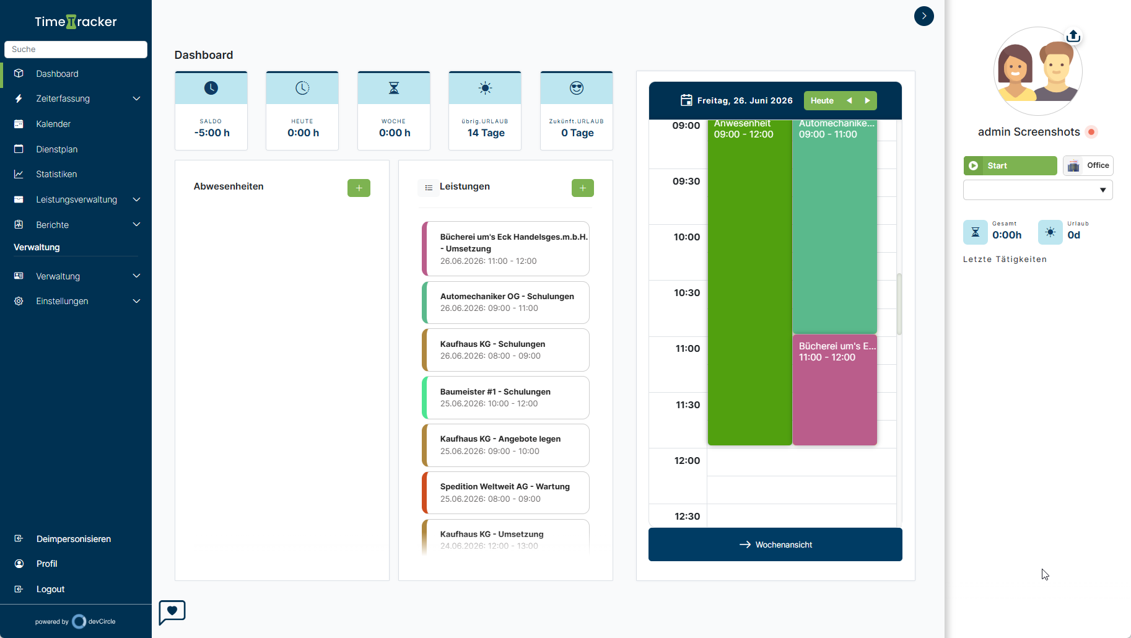This screenshot has width=1131, height=638.
Task: Open Bücherei um's Eck Umsetzung entry
Action: (x=505, y=248)
